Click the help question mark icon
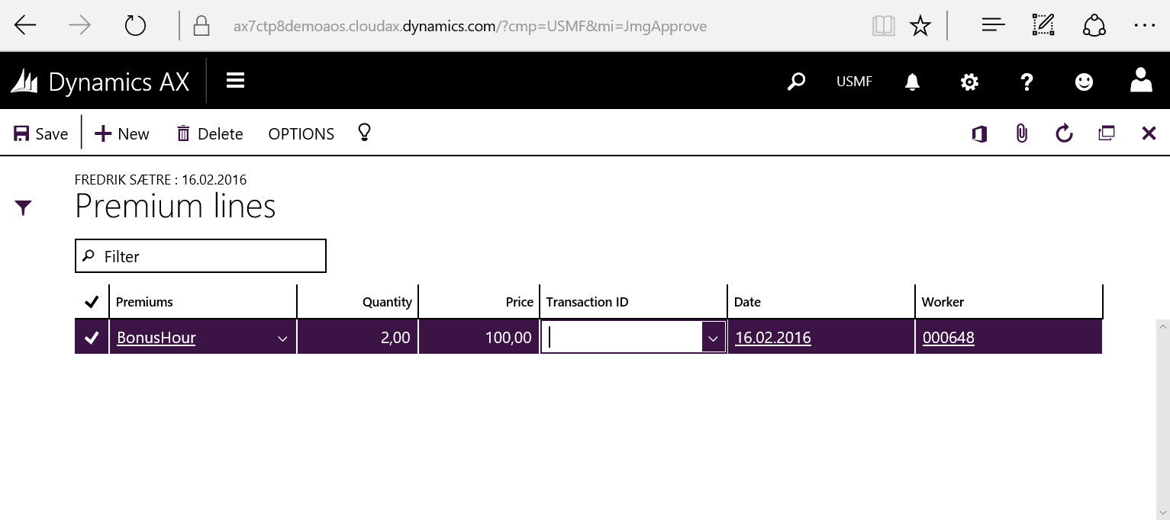 (x=1027, y=82)
